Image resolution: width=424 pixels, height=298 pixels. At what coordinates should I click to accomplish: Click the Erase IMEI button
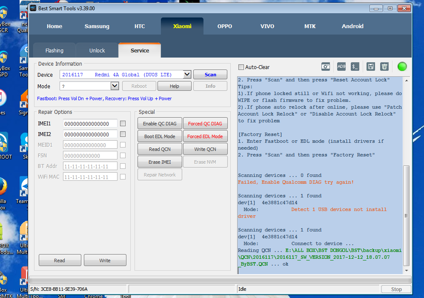(x=160, y=162)
